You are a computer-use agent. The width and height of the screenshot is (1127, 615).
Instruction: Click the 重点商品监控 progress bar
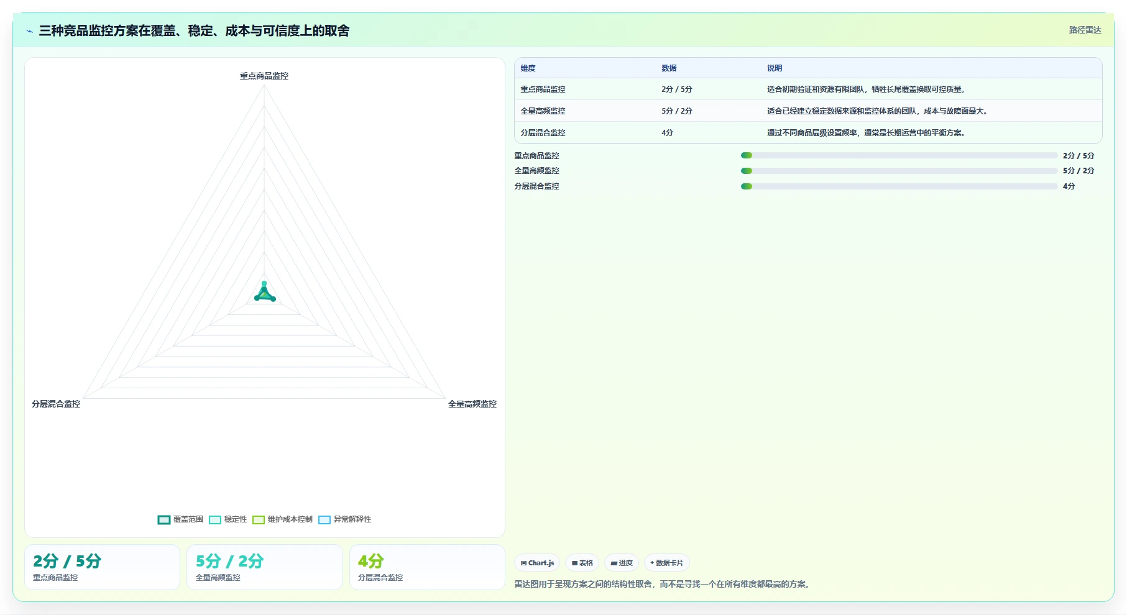pyautogui.click(x=899, y=155)
